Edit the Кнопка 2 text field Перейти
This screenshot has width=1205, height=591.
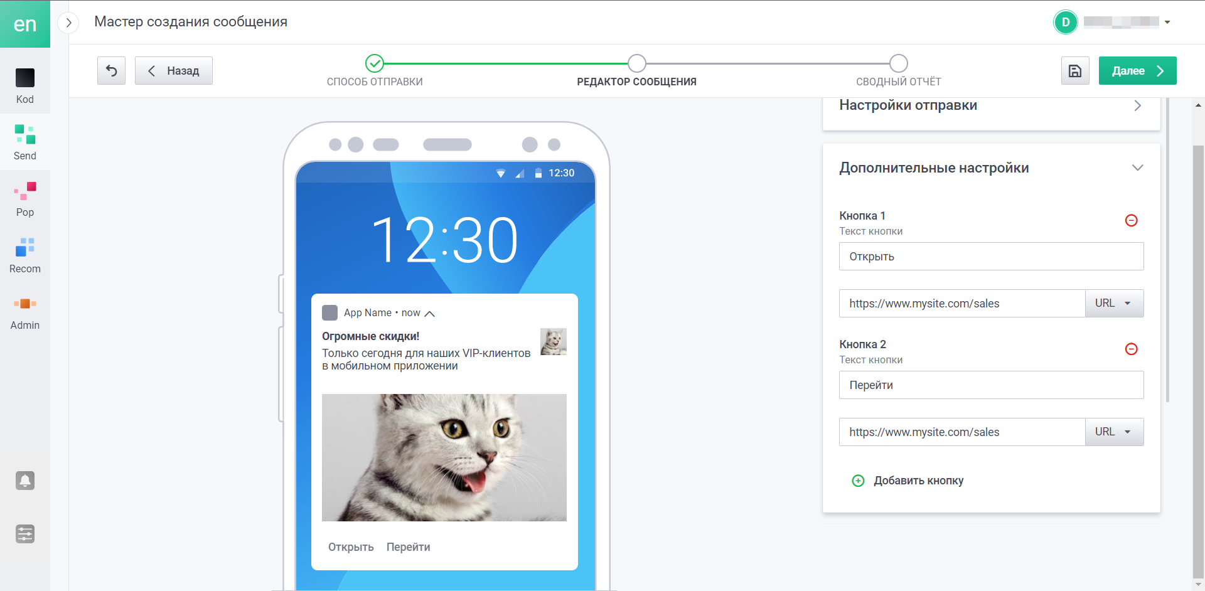point(991,385)
